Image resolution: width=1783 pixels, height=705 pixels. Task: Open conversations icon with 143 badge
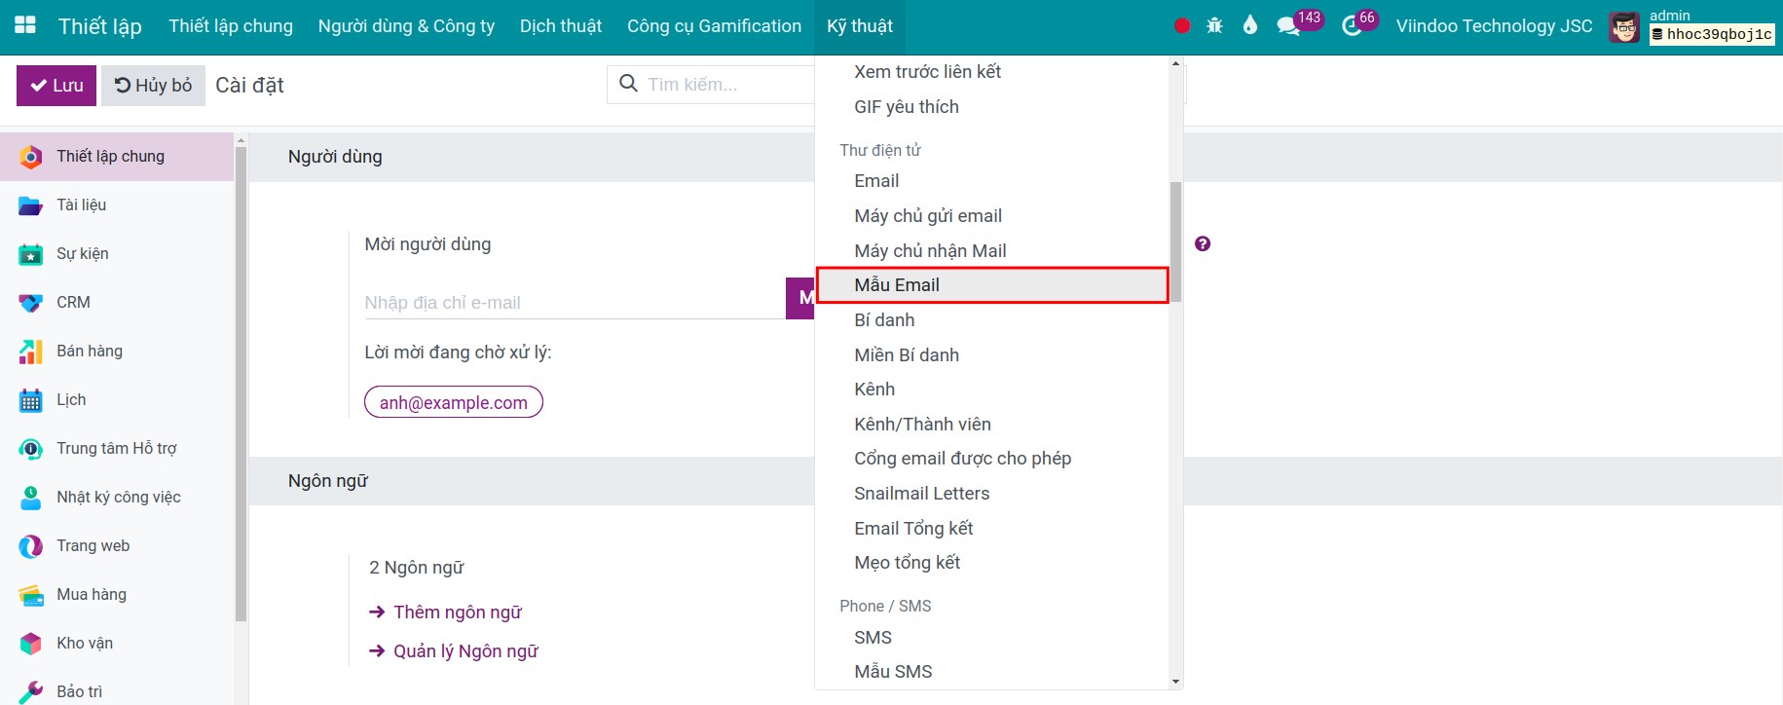(x=1298, y=23)
